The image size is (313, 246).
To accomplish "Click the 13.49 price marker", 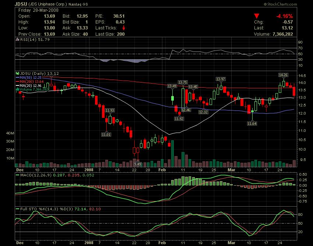I will tap(172, 86).
